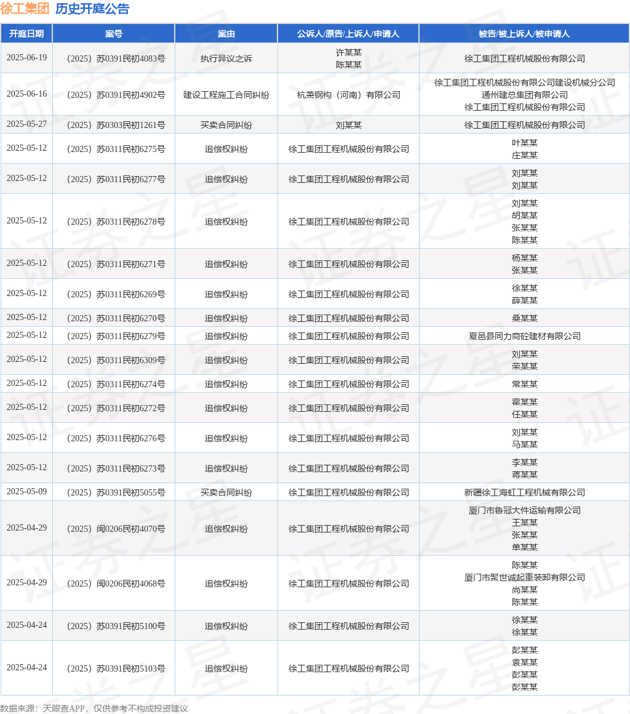Click defendant 单某某

click(x=525, y=547)
